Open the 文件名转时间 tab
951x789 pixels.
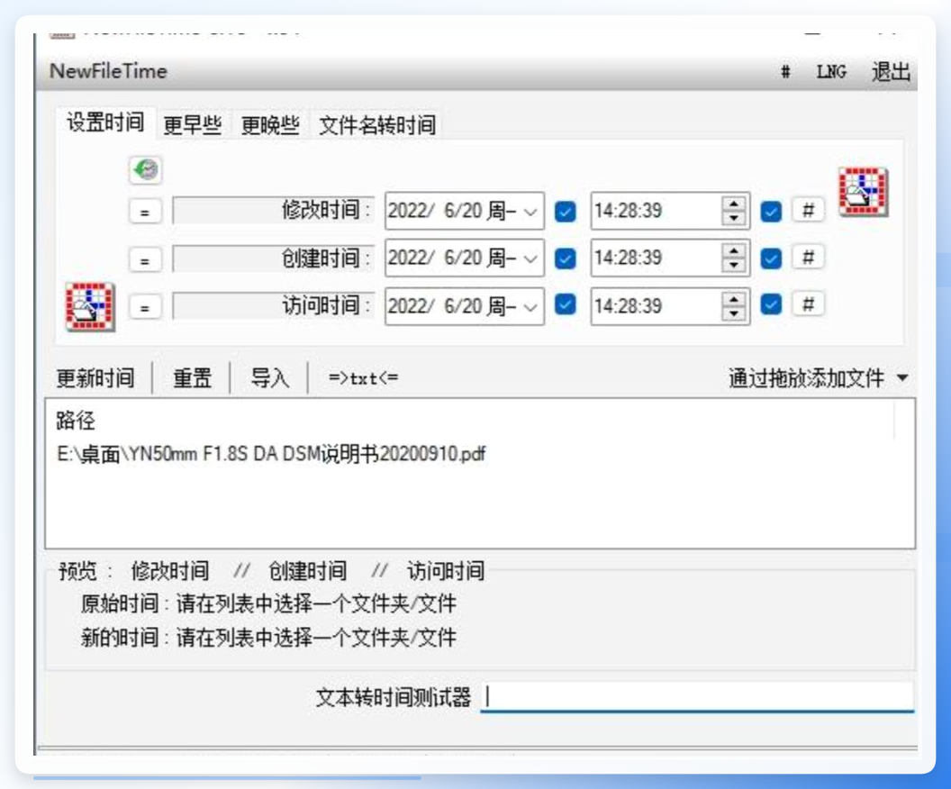pos(377,125)
